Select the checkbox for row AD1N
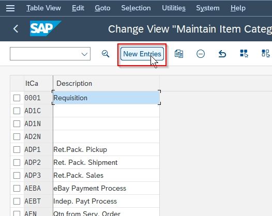The image size is (272, 216). [x=17, y=124]
